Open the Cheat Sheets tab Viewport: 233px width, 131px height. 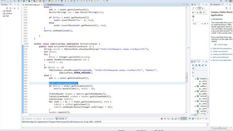pyautogui.click(x=217, y=5)
